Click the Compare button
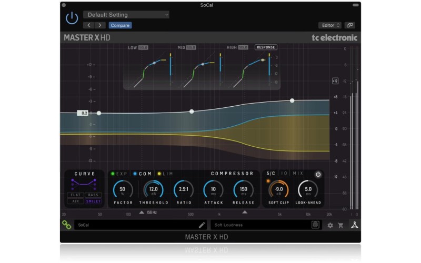The height and width of the screenshot is (263, 421). pyautogui.click(x=120, y=25)
